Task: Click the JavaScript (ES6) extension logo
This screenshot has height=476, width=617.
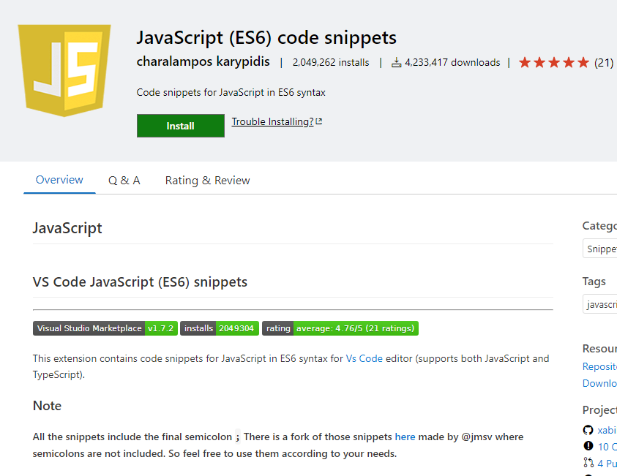Action: point(64,69)
